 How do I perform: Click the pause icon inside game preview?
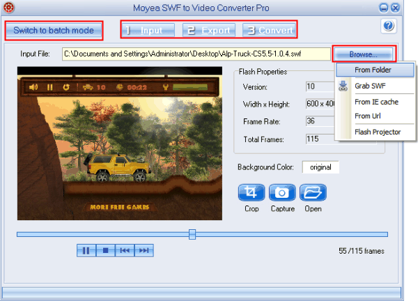point(50,87)
